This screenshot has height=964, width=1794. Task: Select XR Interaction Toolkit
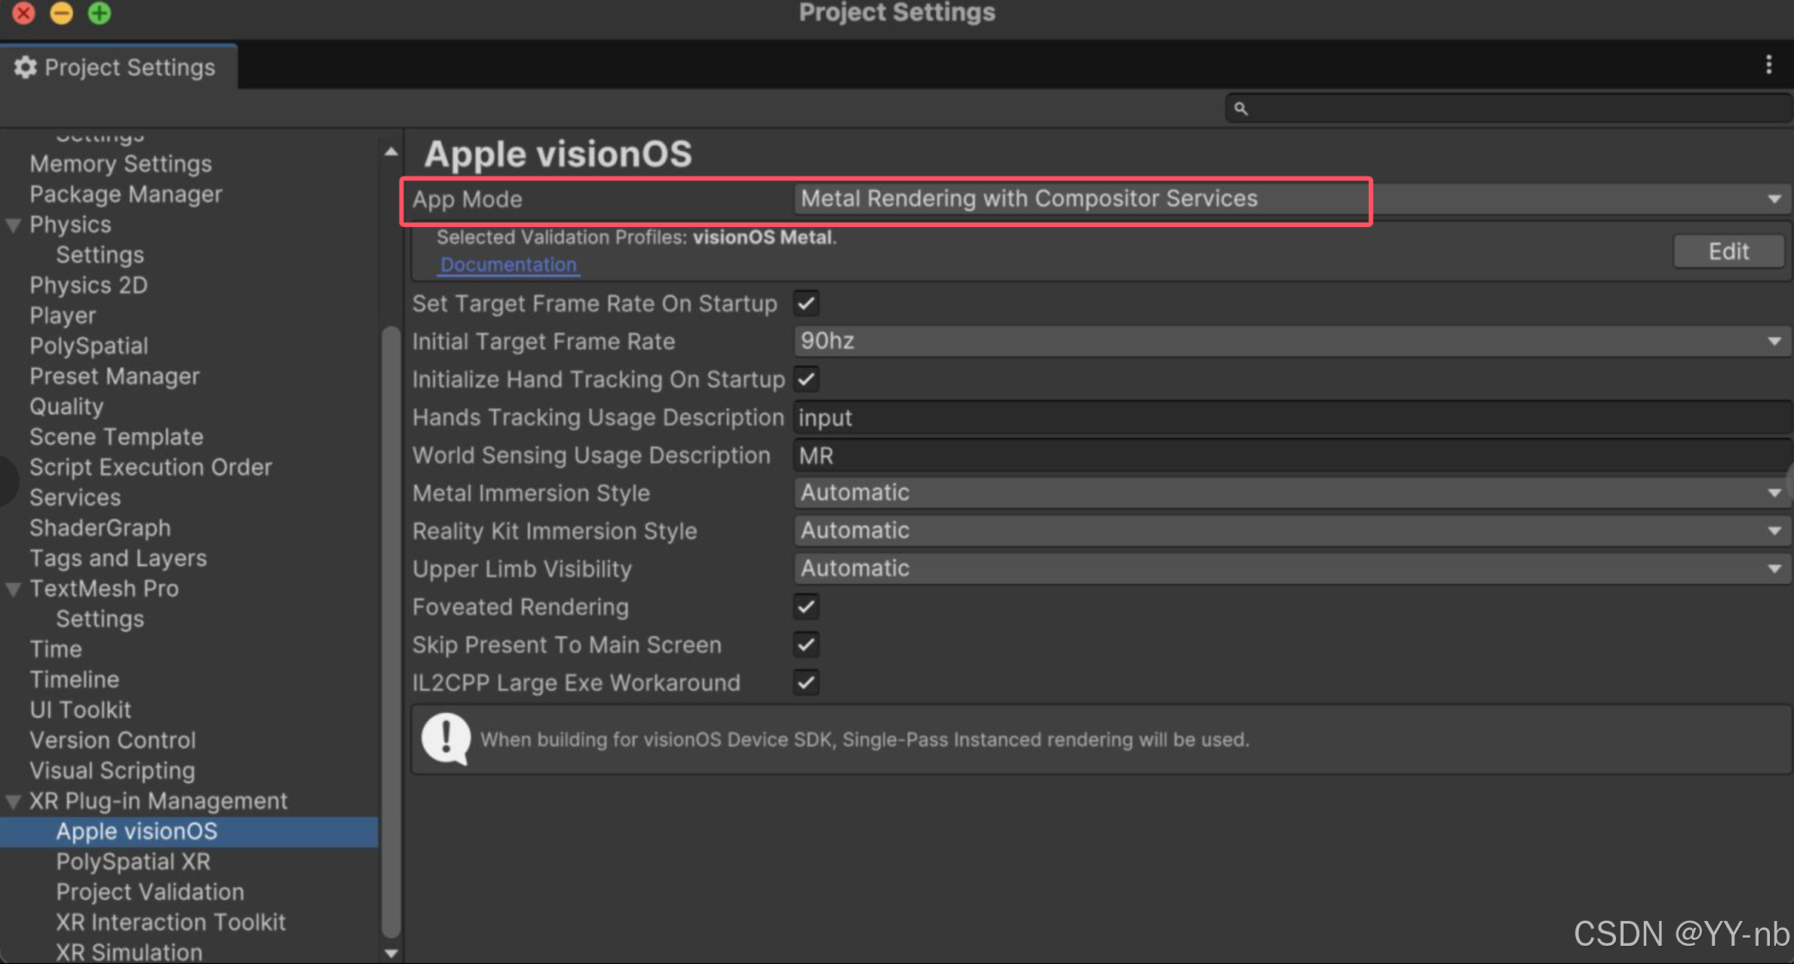pyautogui.click(x=170, y=922)
